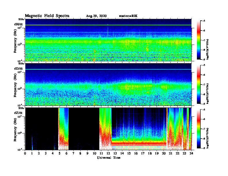Click '-9' tick on dH/dt color scale
Viewport: 228px width, 176px height.
[x=204, y=60]
